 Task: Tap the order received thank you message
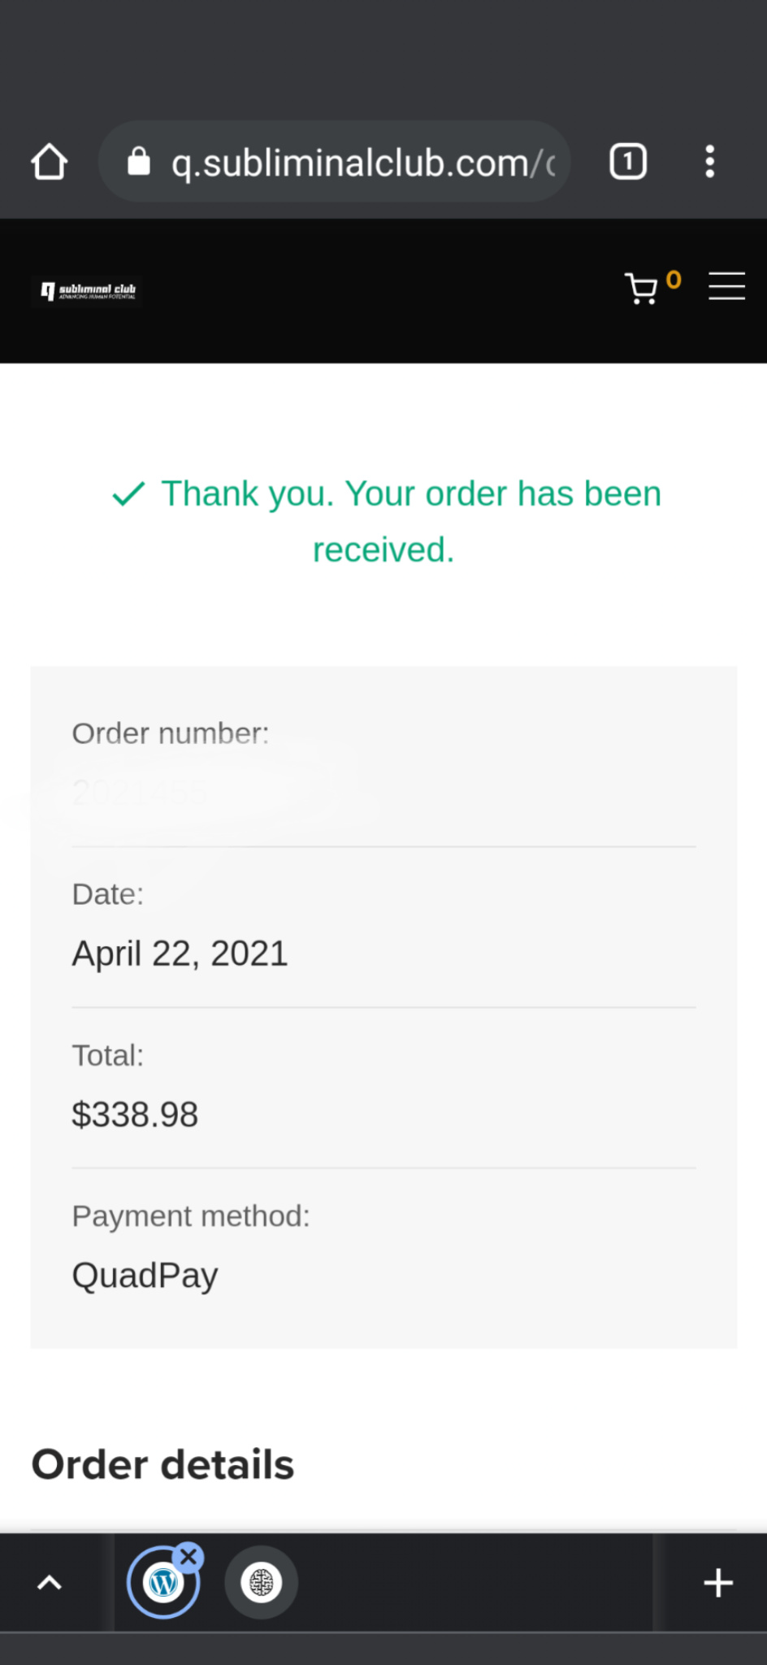(386, 521)
